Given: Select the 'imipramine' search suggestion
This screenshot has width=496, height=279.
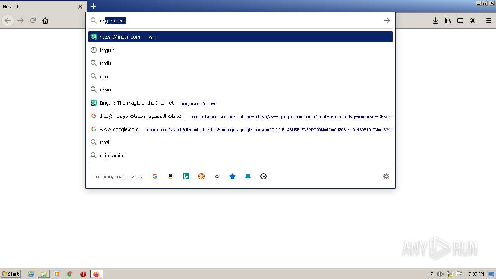Looking at the screenshot, I should (x=240, y=155).
